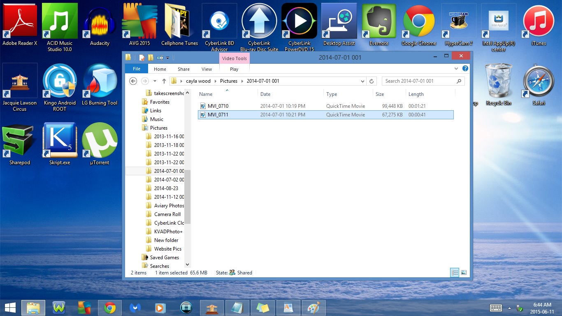Open recent locations dropdown arrow
This screenshot has height=316, width=562.
point(155,81)
